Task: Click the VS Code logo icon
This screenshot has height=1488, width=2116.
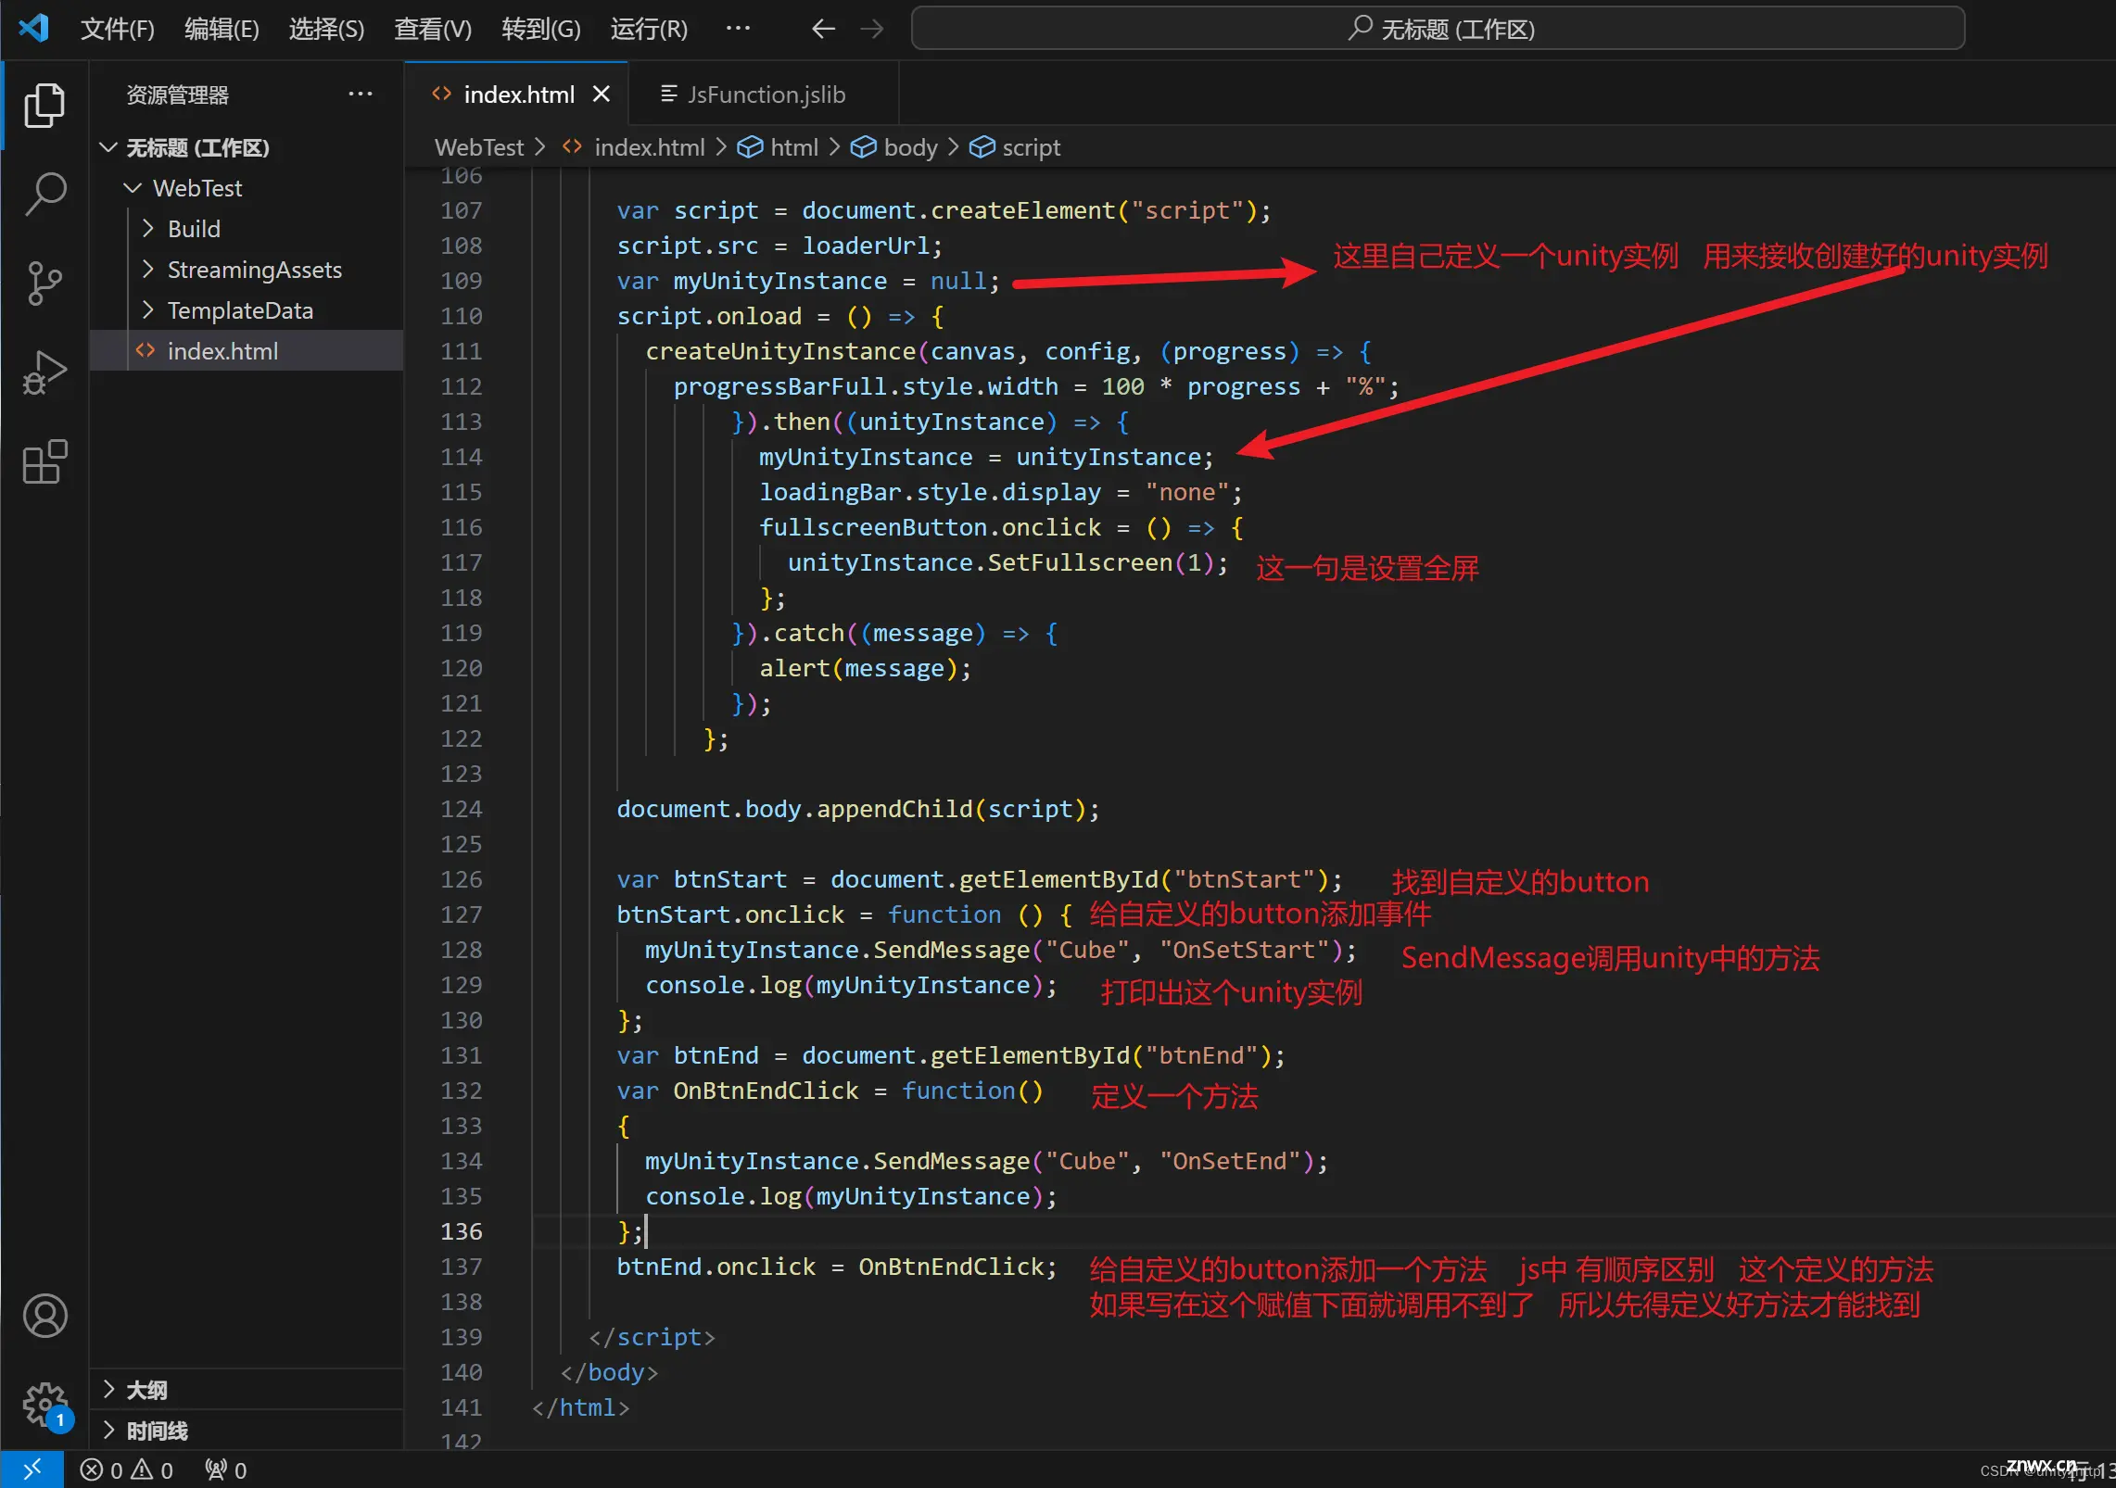Action: tap(33, 28)
